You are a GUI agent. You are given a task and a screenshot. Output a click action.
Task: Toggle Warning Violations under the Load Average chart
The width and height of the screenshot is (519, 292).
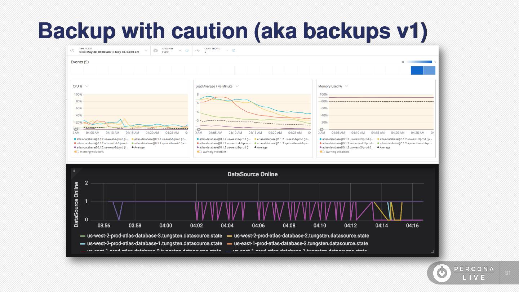[199, 152]
